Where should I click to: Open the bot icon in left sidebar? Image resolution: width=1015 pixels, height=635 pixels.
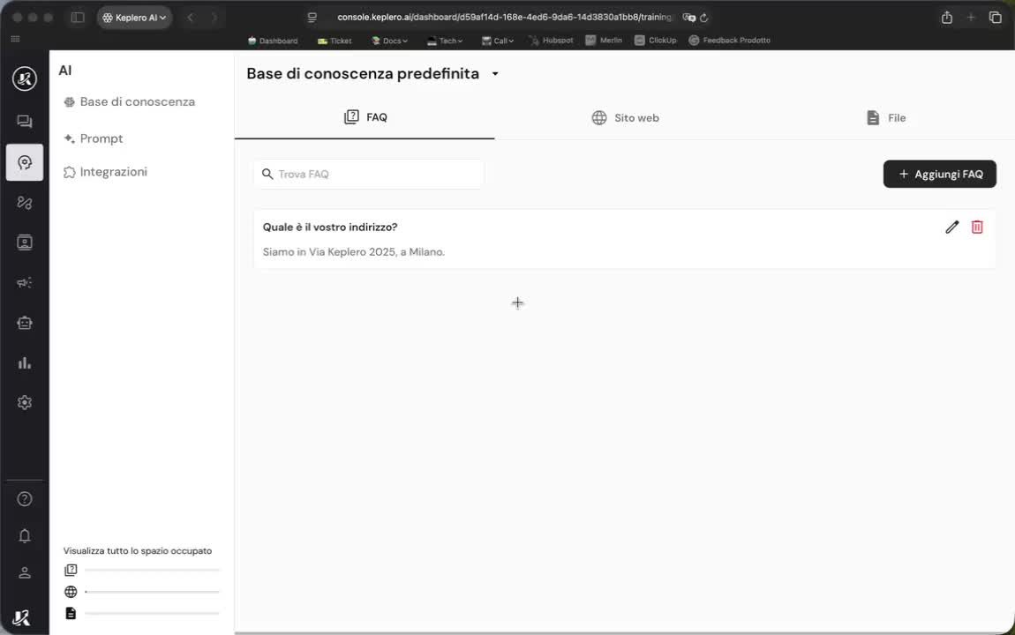[25, 323]
